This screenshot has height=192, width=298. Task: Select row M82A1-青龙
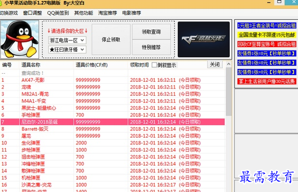112,94
